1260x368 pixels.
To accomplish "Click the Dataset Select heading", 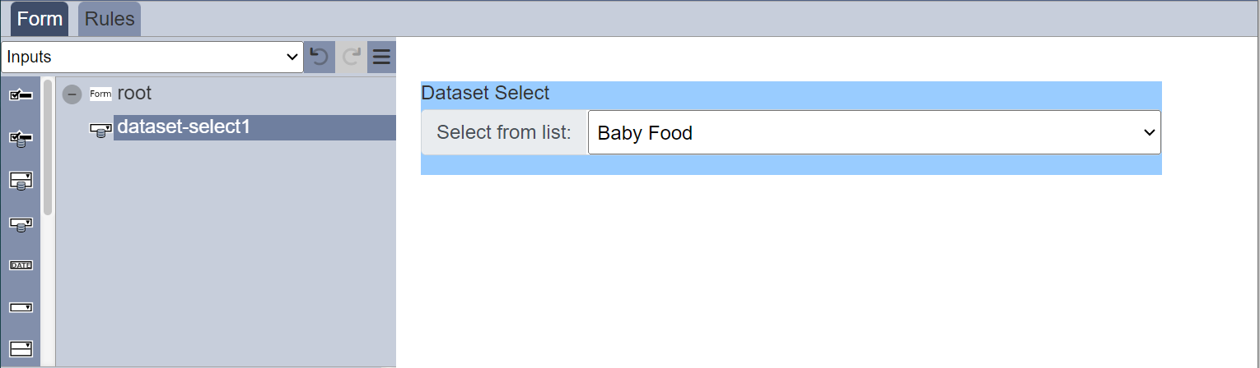I will coord(485,93).
